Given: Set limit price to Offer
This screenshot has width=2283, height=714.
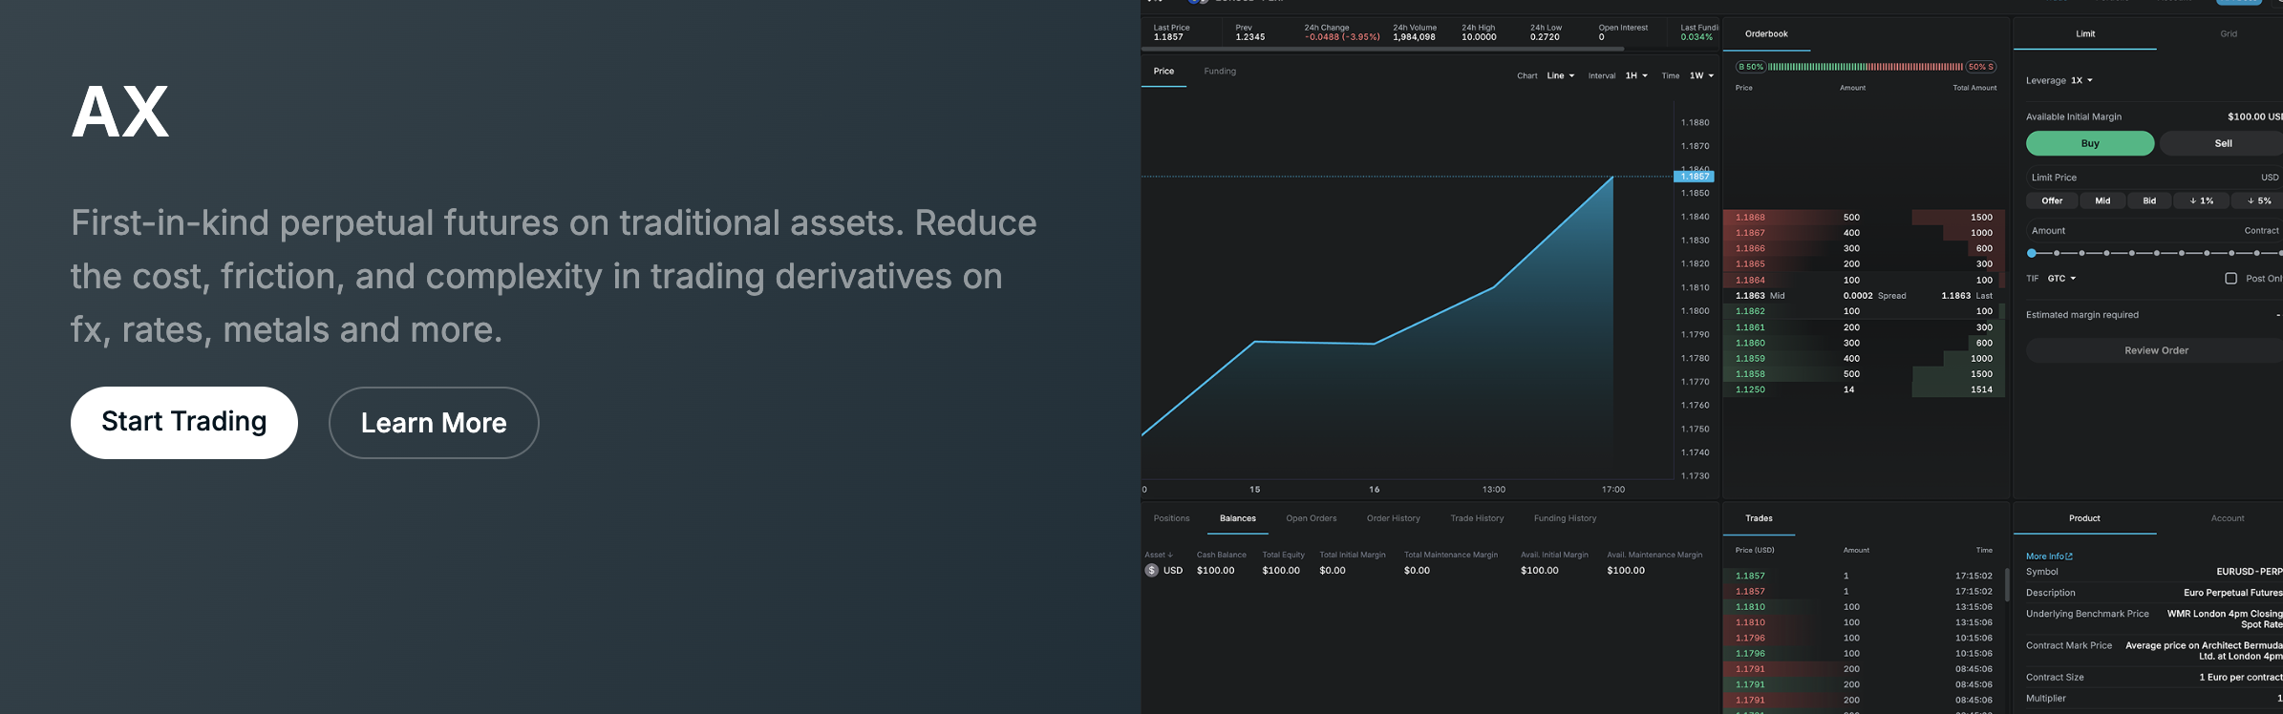Looking at the screenshot, I should (x=2052, y=200).
